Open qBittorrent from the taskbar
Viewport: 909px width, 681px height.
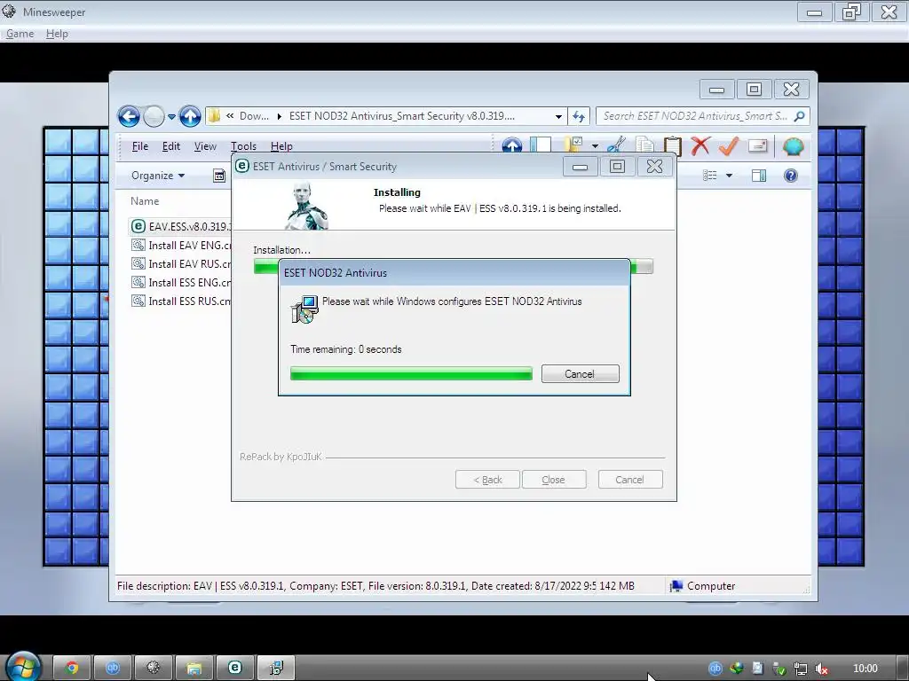[x=113, y=668]
